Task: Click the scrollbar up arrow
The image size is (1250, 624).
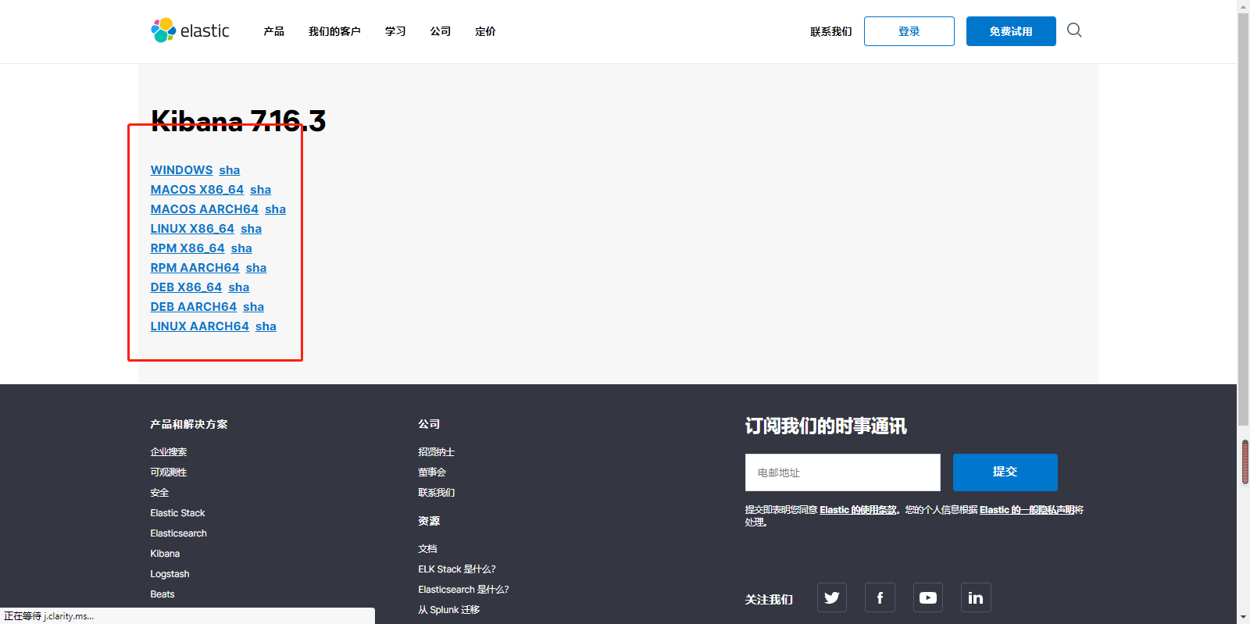Action: click(1244, 6)
